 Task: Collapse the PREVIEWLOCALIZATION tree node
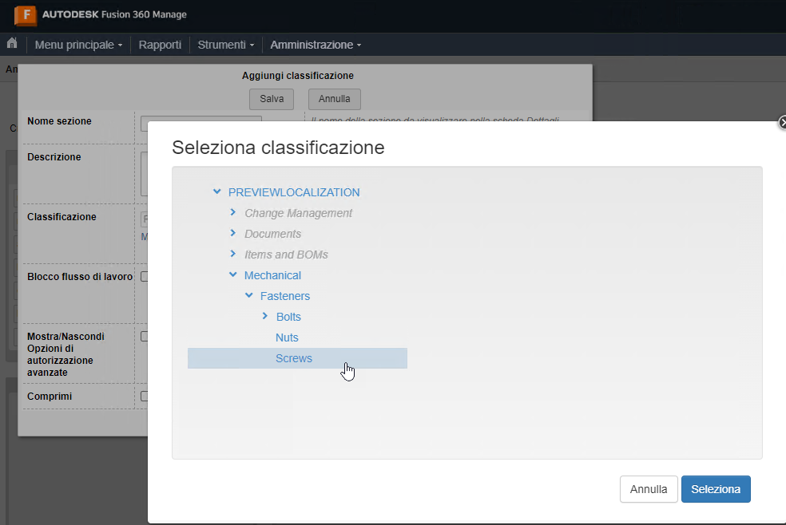point(216,191)
